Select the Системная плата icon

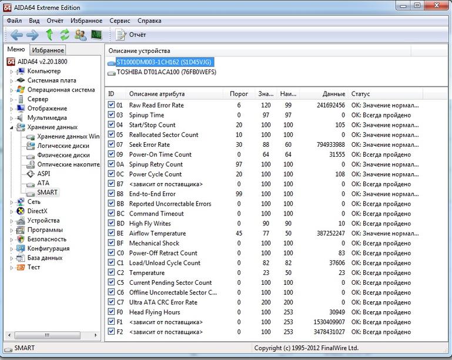[x=21, y=80]
